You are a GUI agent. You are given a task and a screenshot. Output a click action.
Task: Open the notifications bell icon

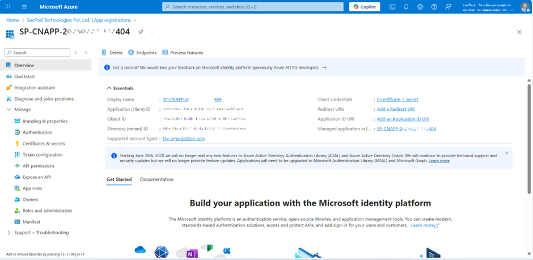(406, 7)
